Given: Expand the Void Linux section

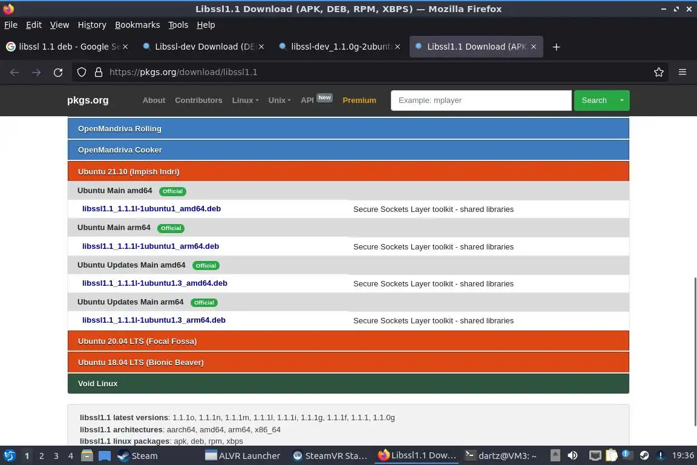Looking at the screenshot, I should point(348,384).
